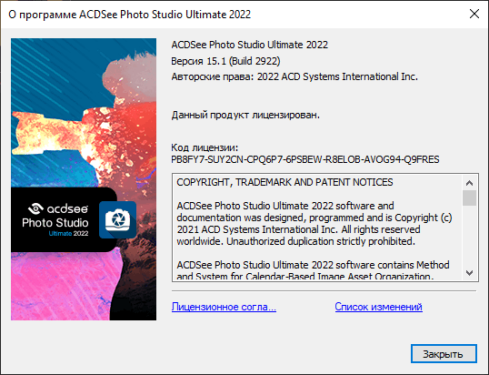Click the scrollbar up arrow in notices box
Viewport: 489px width, 375px height.
(x=469, y=183)
